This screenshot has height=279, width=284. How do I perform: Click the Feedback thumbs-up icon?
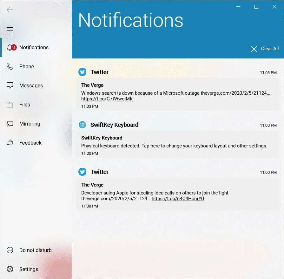pyautogui.click(x=10, y=143)
